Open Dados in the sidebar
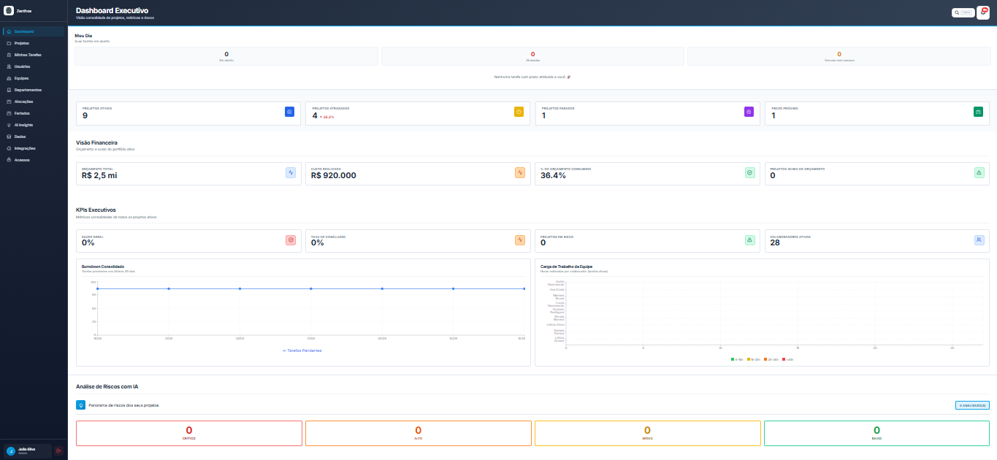Screen dimensions: 997x460 pos(34,137)
